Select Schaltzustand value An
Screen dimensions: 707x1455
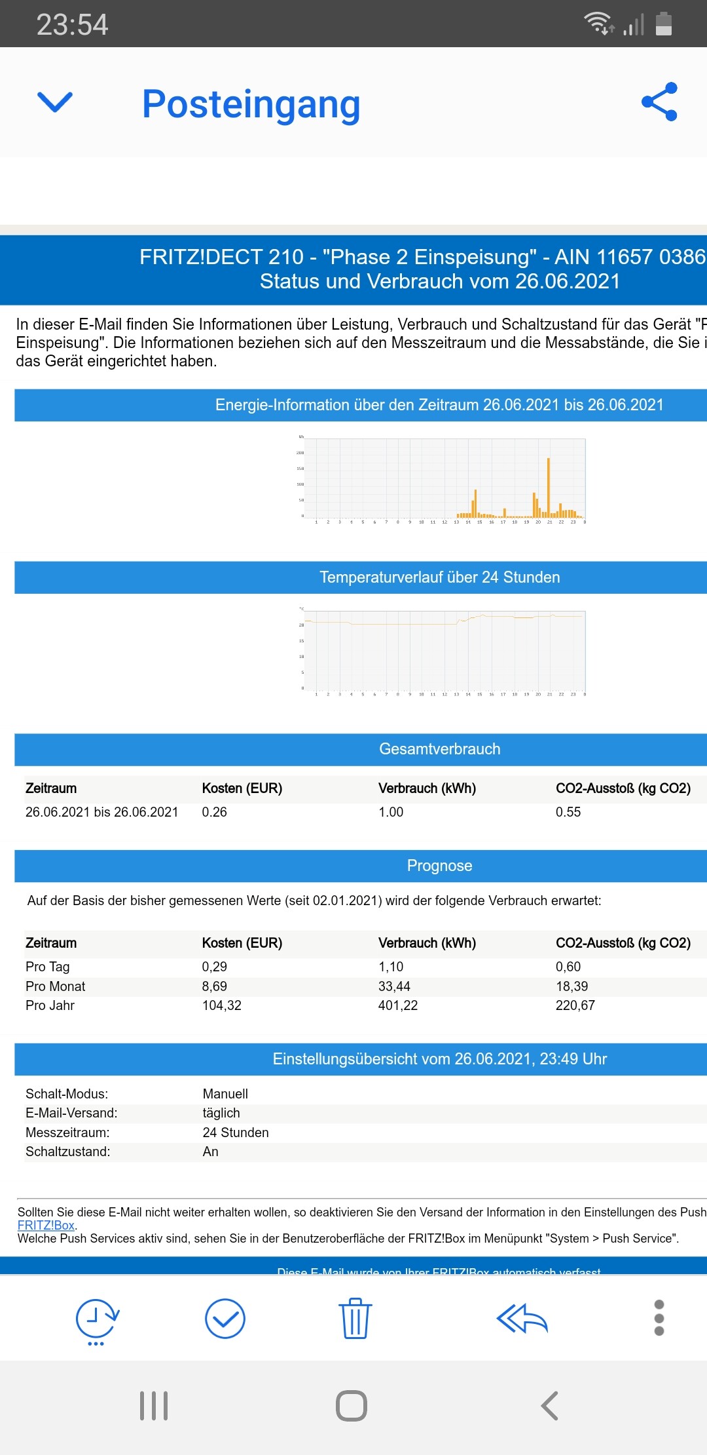211,1152
